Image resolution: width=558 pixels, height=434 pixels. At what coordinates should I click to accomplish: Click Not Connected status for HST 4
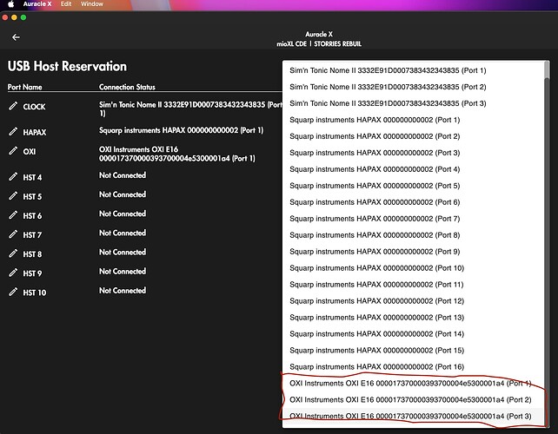coord(123,174)
